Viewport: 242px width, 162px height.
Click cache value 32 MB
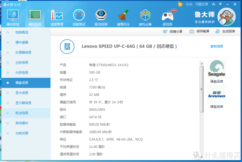coord(94,95)
